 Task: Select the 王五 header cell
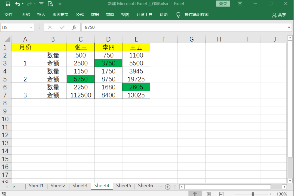[136, 47]
